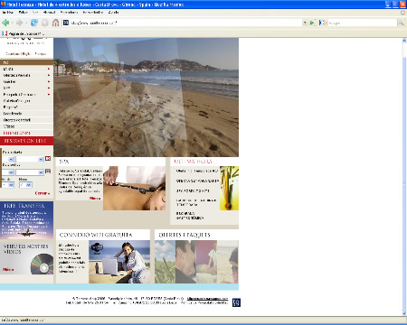Viewport: 407px width, 325px height.
Task: Click the stop loading icon
Action: tap(45, 23)
